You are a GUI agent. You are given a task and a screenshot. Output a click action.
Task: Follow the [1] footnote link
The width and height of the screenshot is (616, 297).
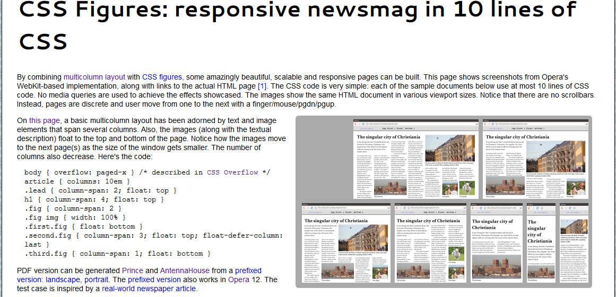(x=262, y=86)
